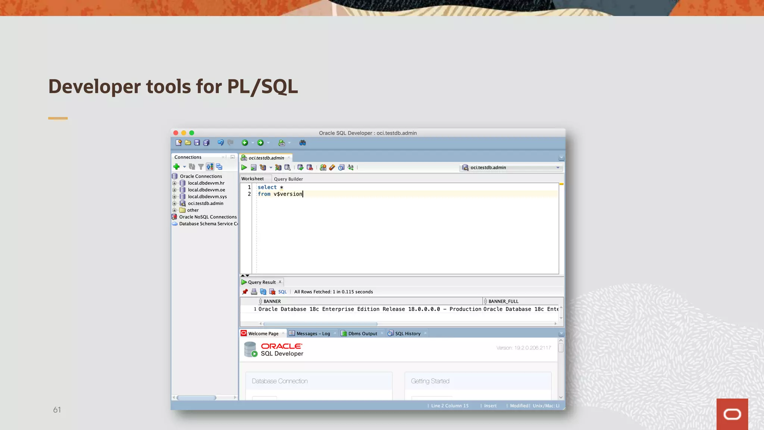Close the Query Result tab

[x=280, y=282]
